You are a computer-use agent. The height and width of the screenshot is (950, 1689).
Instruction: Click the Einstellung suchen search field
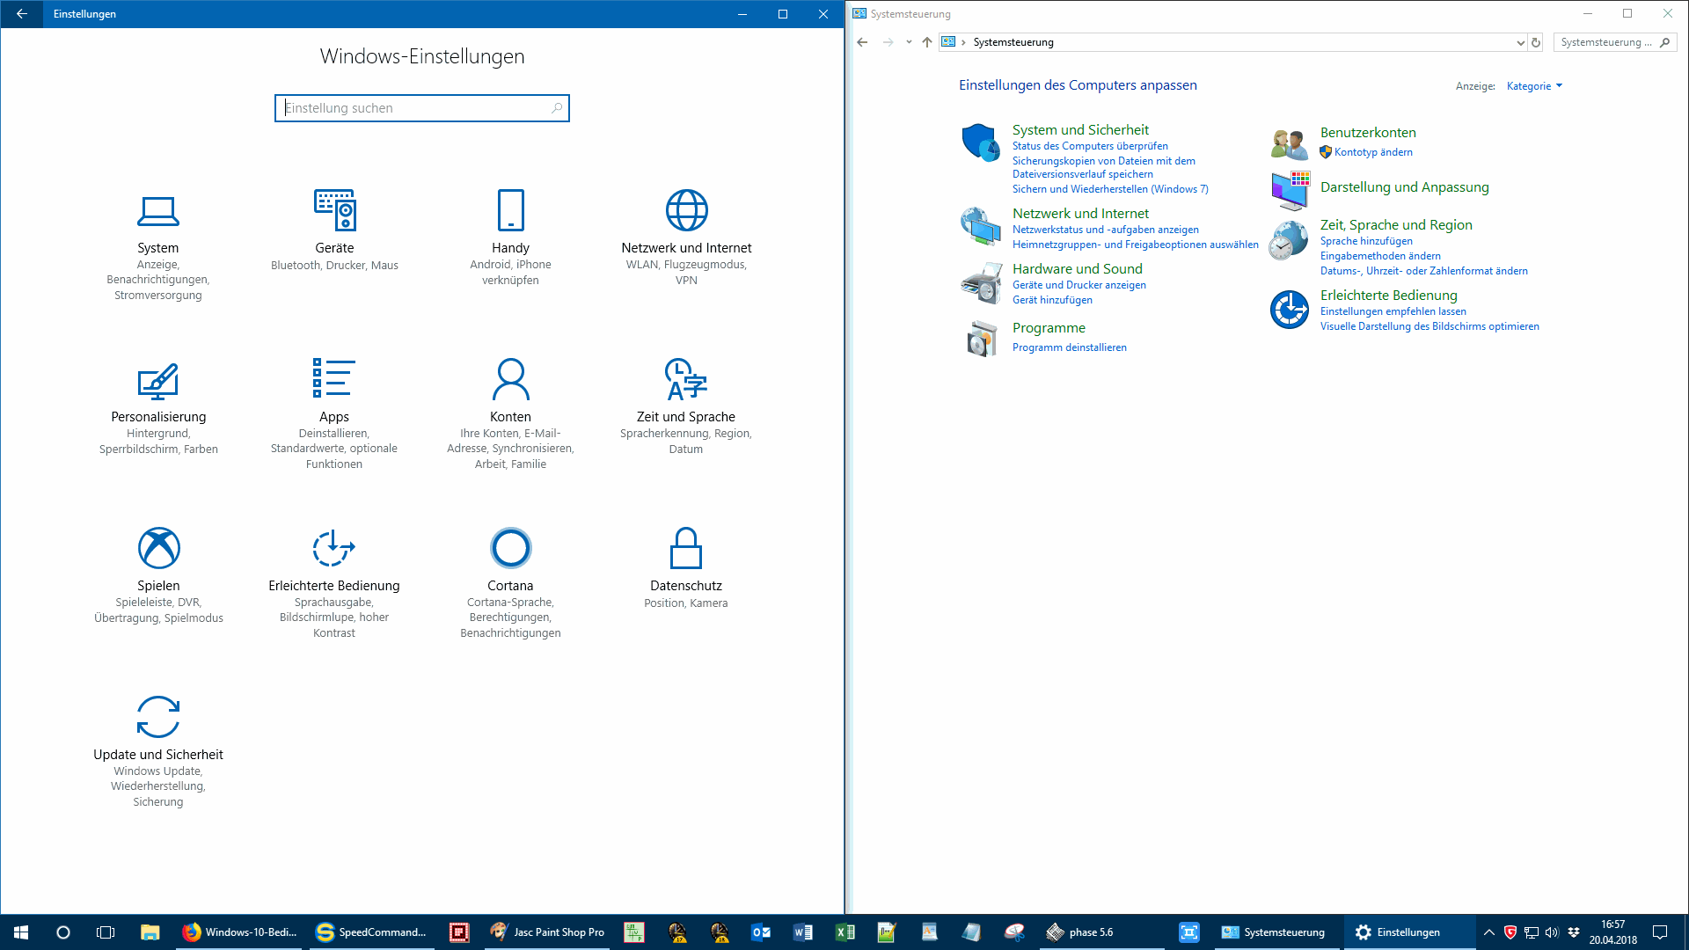pos(413,108)
